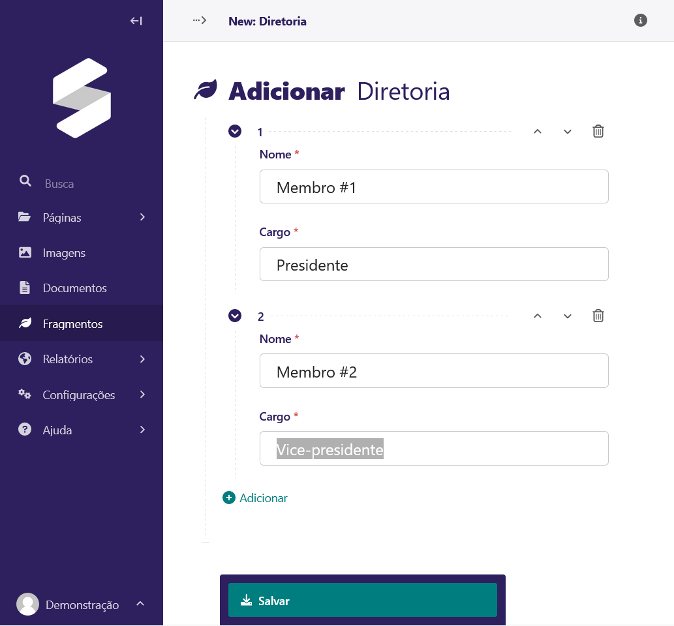
Task: Open the Imagens menu item
Action: pyautogui.click(x=64, y=253)
